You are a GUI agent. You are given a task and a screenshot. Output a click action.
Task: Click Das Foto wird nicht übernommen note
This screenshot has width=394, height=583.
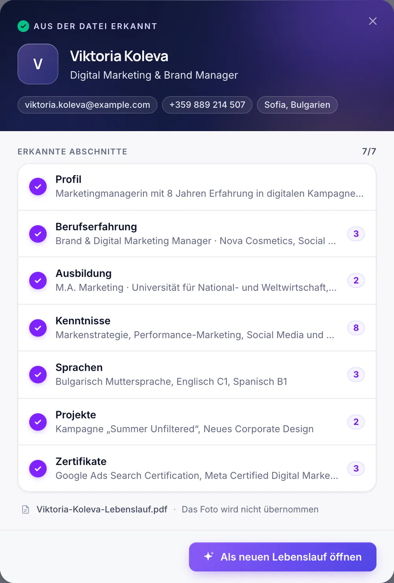pos(250,509)
